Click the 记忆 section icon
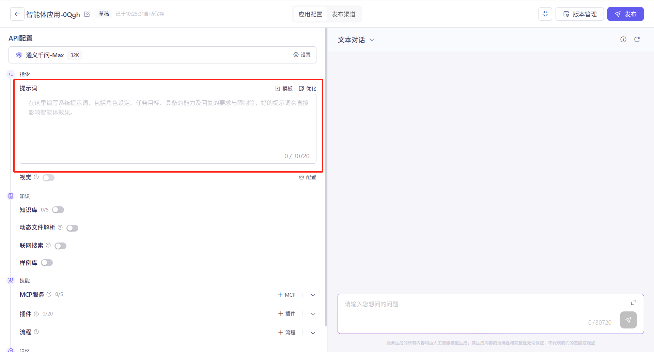This screenshot has width=654, height=352. tap(11, 350)
